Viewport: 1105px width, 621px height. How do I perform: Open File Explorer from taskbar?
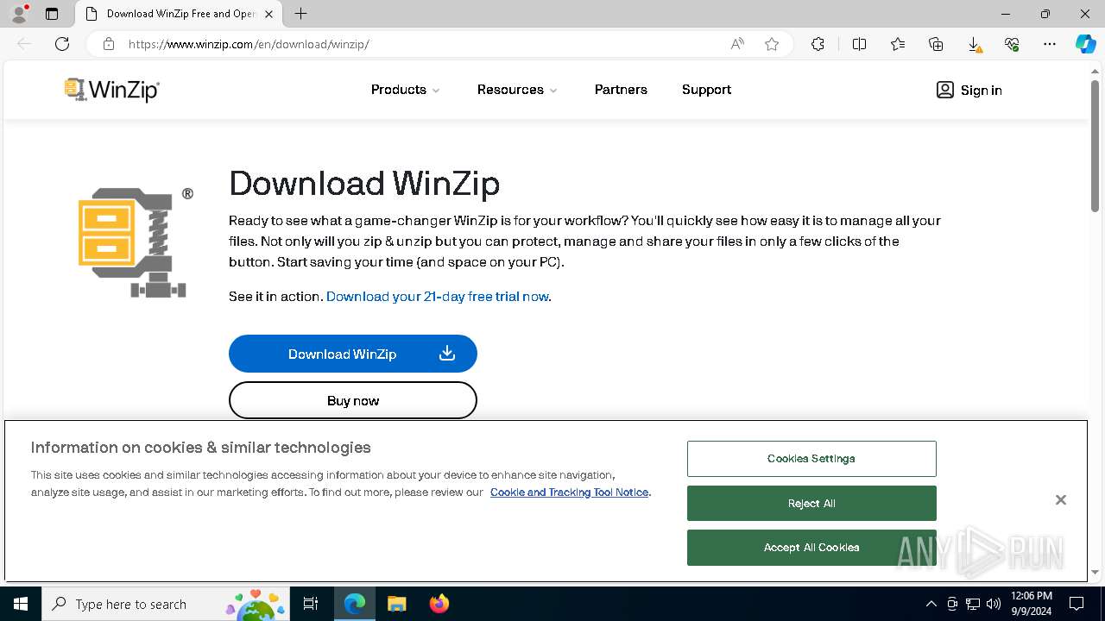coord(396,604)
